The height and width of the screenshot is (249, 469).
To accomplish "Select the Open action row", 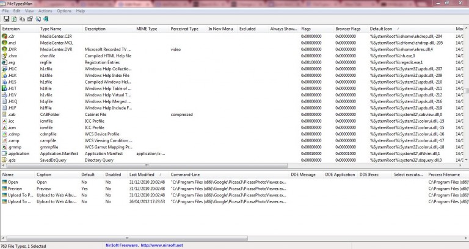I will (x=13, y=182).
